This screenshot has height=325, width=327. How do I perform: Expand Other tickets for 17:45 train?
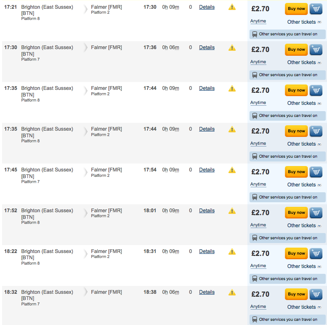304,185
